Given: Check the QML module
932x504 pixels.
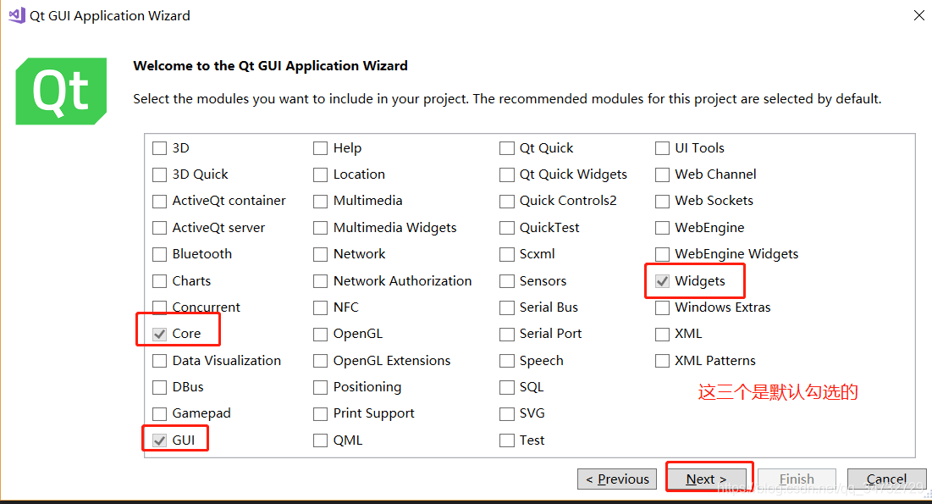Looking at the screenshot, I should [320, 440].
